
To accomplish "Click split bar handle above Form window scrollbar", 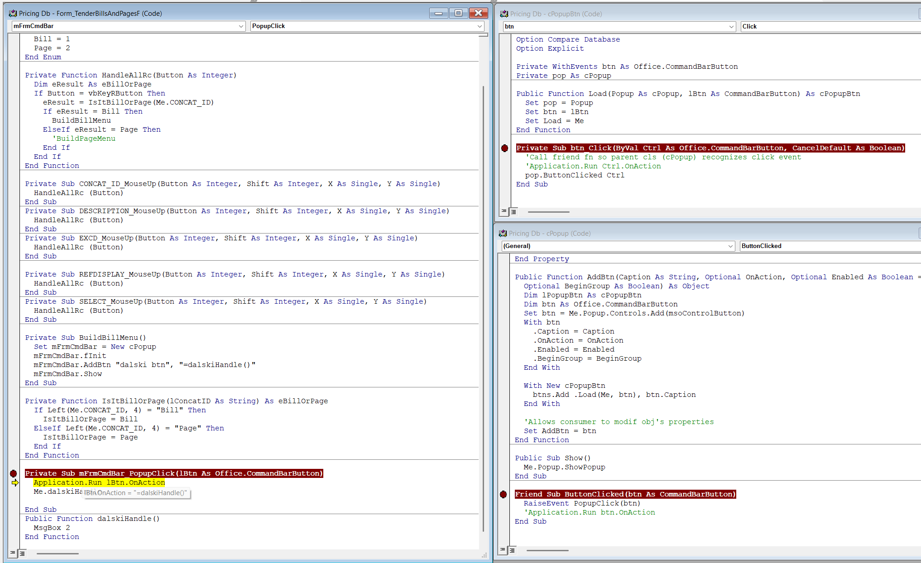I will point(483,35).
